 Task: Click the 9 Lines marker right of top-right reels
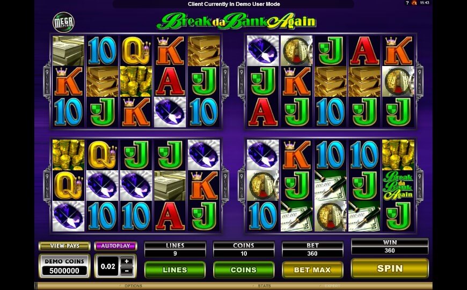419,82
